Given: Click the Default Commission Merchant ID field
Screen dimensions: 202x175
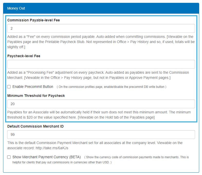Looking at the screenshot, I should pos(101,135).
